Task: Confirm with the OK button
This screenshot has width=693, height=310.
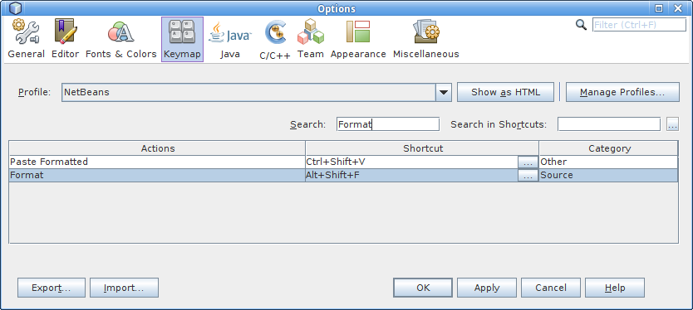Action: coord(423,288)
